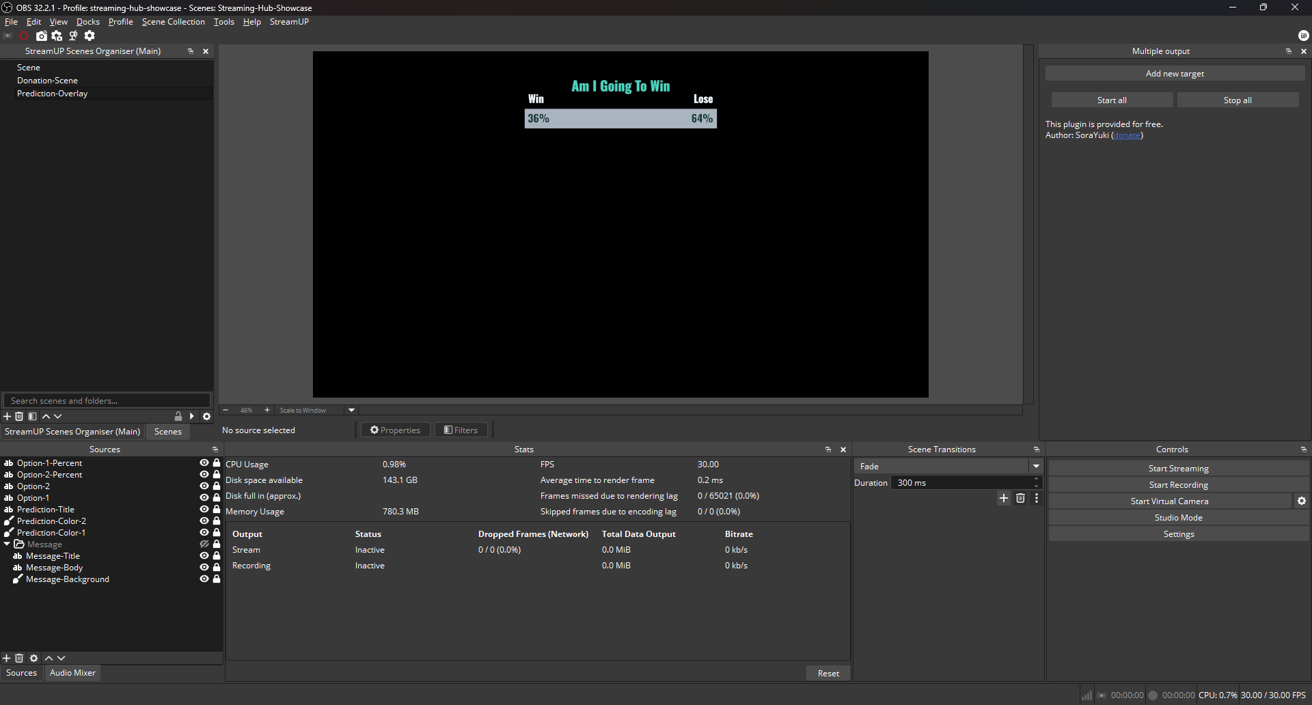
Task: Click Start Streaming button
Action: (1178, 468)
